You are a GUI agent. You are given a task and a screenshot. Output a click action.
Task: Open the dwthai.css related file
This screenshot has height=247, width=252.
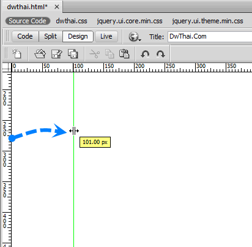coord(72,21)
